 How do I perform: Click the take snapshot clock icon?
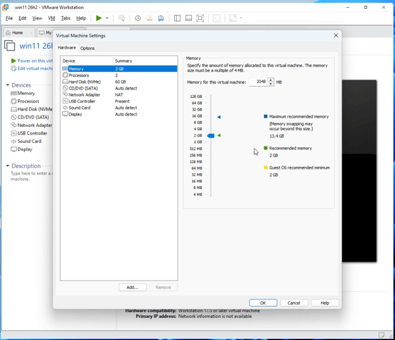[137, 18]
